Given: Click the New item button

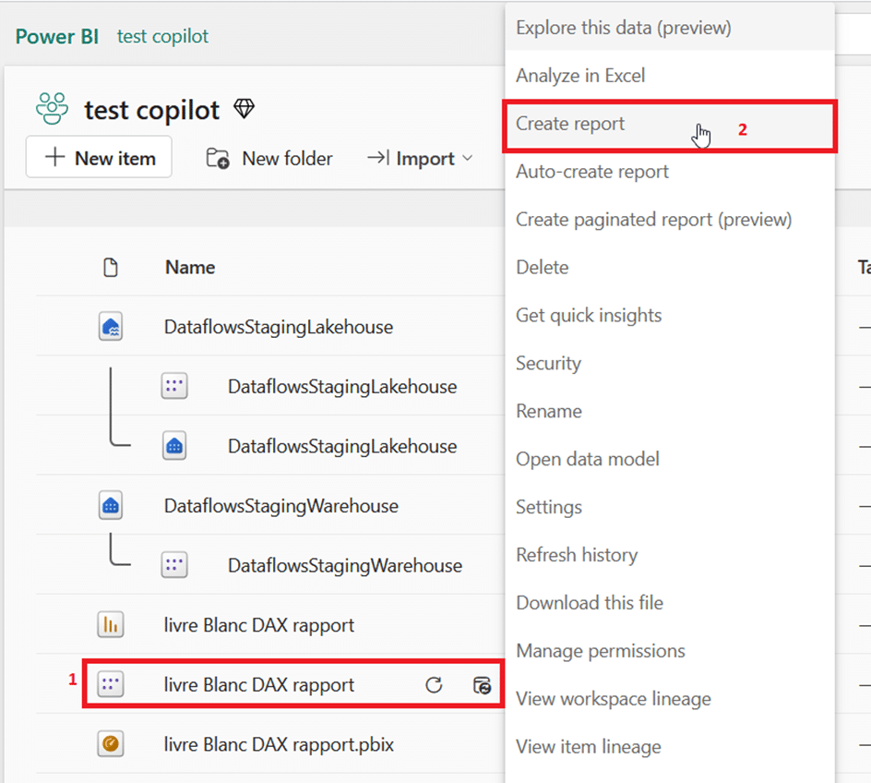Looking at the screenshot, I should pos(100,158).
